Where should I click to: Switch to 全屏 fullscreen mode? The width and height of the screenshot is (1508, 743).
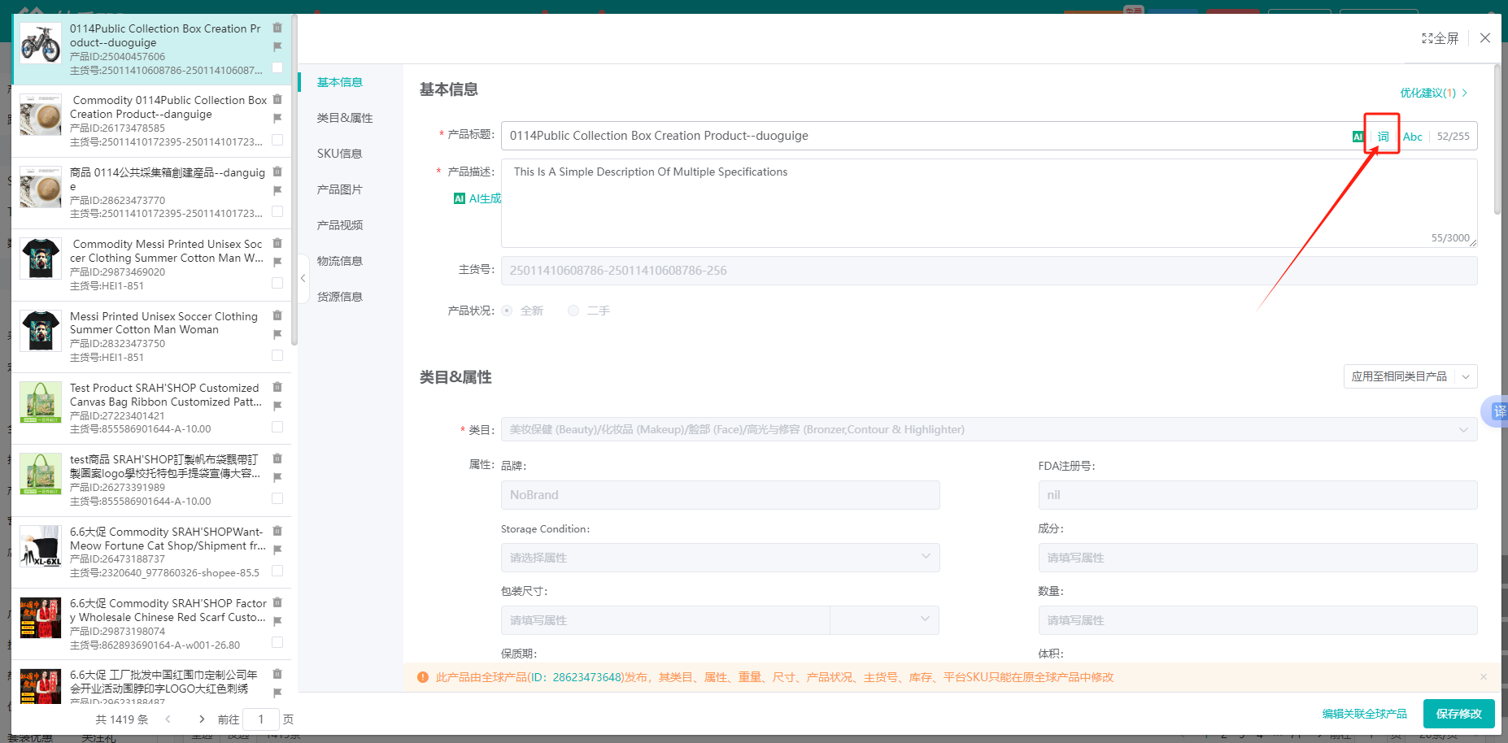coord(1440,38)
